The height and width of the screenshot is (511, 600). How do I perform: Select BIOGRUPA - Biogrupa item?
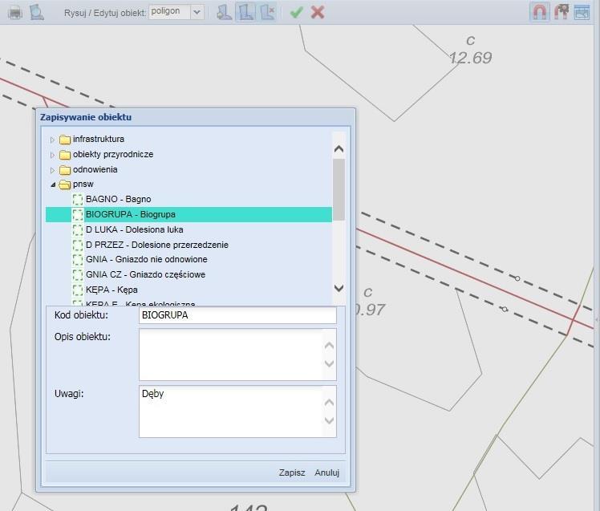click(x=189, y=214)
